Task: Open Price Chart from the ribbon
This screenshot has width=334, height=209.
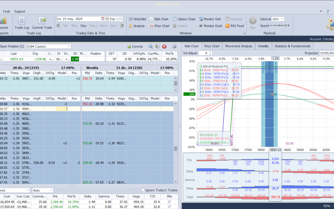Action: 159,26
